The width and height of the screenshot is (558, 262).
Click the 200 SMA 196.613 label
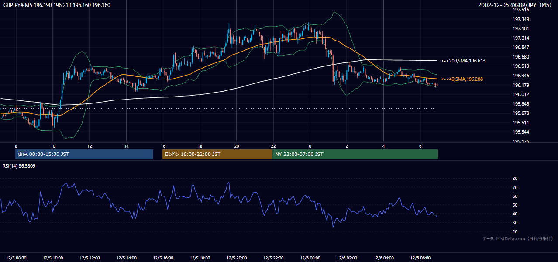click(463, 61)
